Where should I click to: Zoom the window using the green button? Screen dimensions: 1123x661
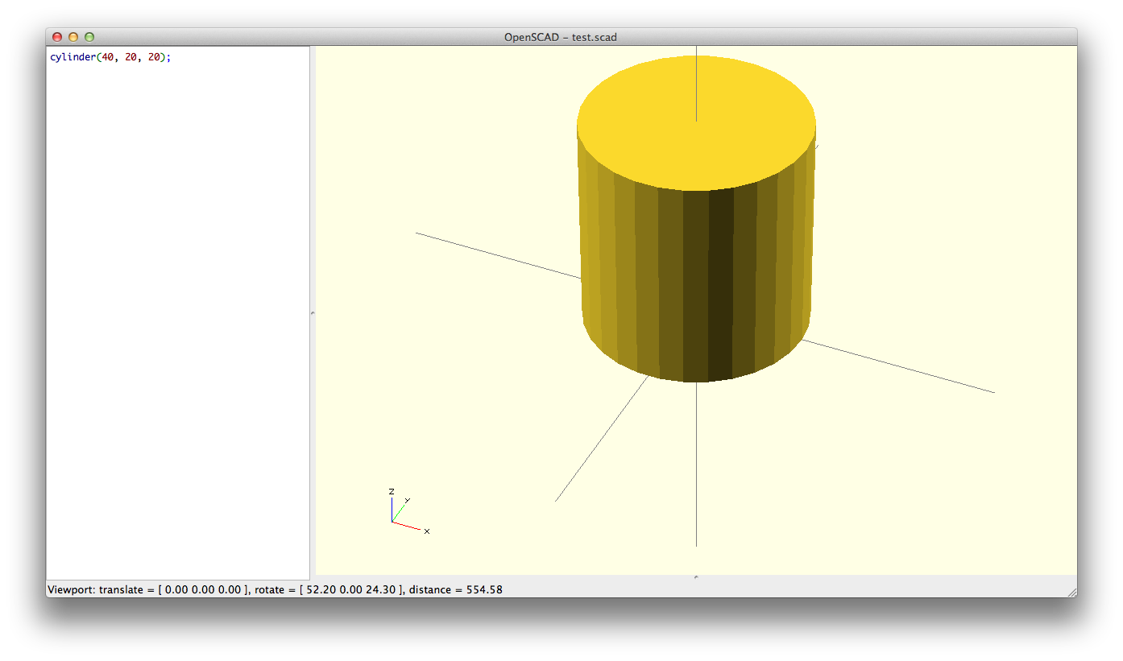click(x=89, y=37)
